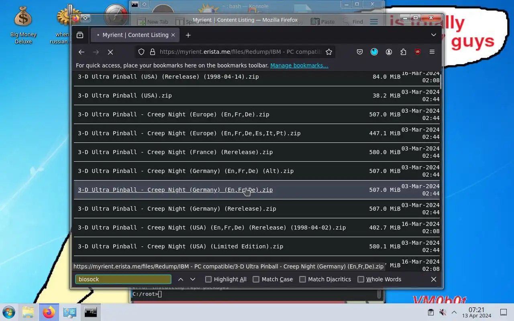Open the clock showing 07:21

(x=477, y=312)
